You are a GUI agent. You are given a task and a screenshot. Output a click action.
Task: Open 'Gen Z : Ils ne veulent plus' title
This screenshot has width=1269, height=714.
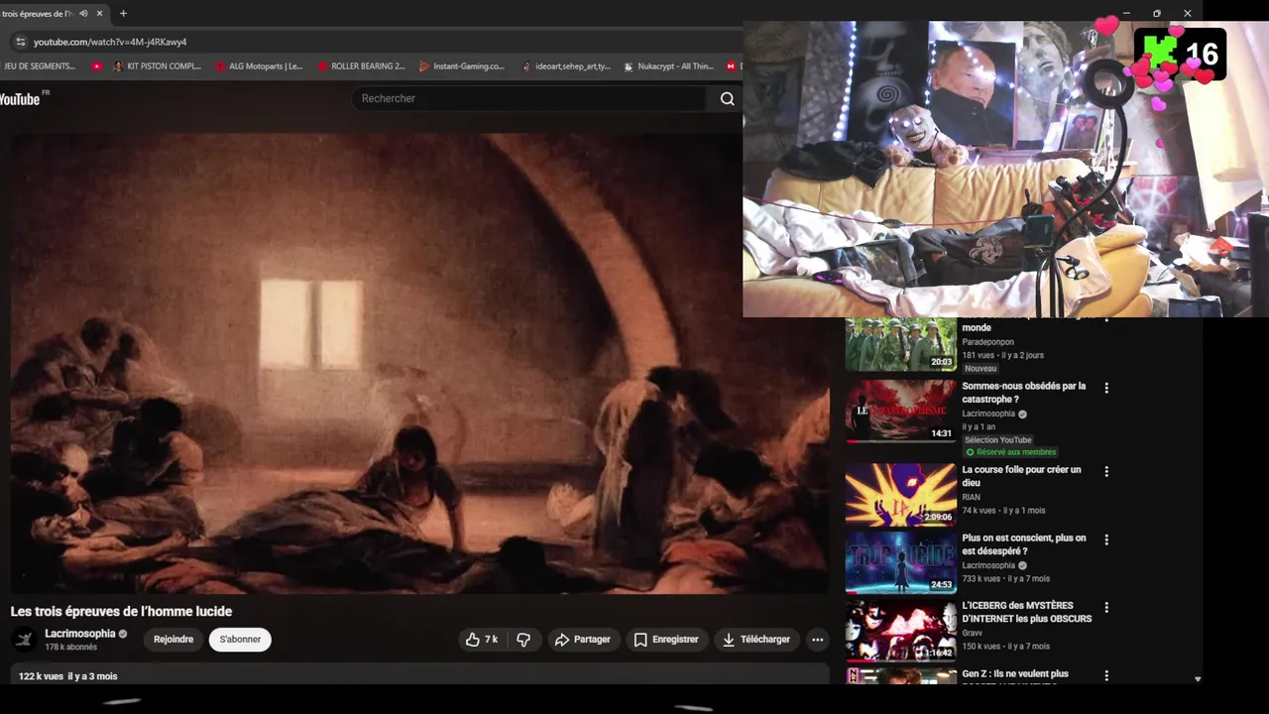(x=1015, y=674)
